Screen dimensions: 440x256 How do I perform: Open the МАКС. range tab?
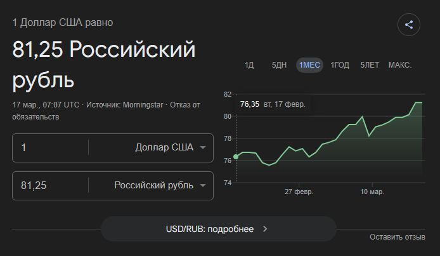coord(400,65)
